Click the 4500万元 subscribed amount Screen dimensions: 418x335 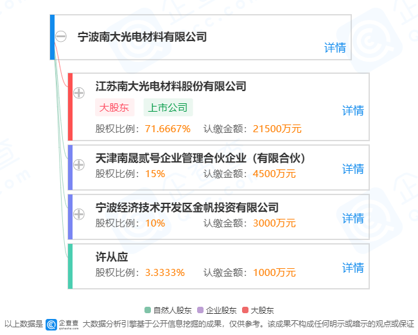click(x=274, y=174)
